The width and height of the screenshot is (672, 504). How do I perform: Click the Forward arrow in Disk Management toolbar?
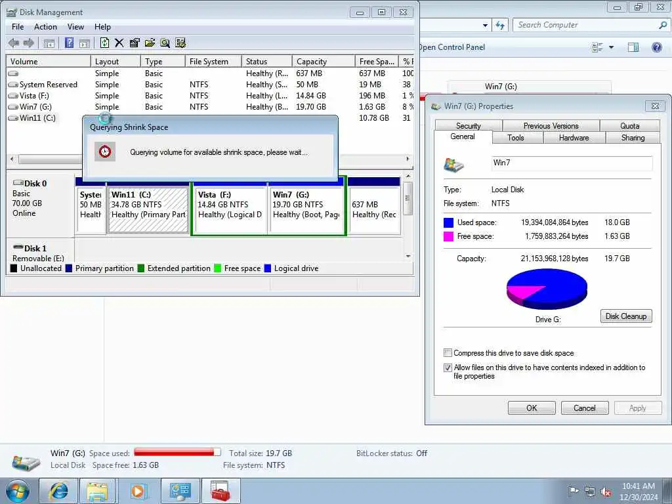click(x=29, y=43)
